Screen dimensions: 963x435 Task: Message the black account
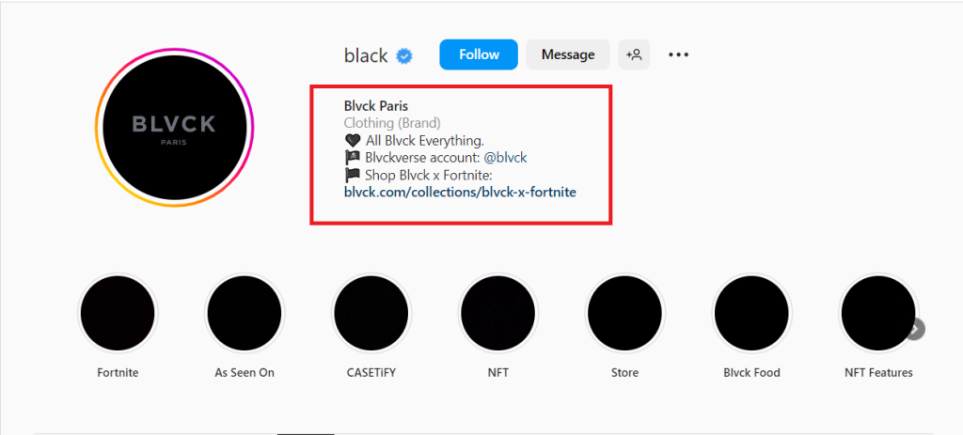pos(568,54)
